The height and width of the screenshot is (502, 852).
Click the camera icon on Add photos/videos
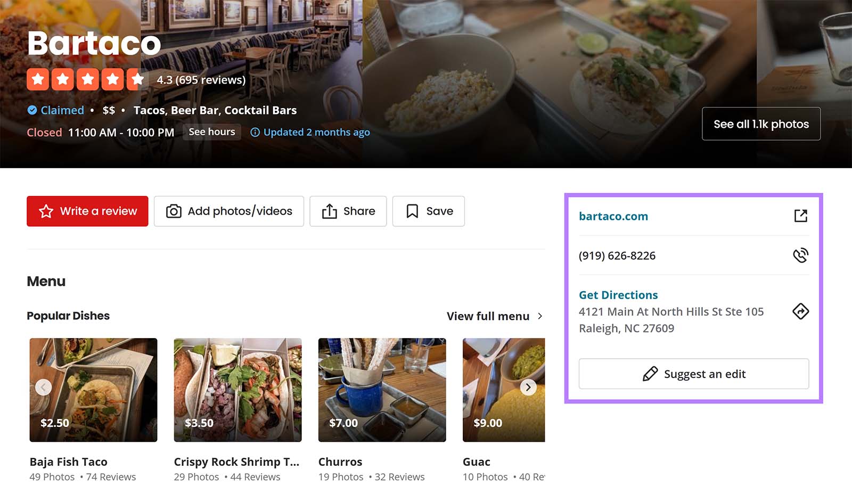(x=173, y=211)
